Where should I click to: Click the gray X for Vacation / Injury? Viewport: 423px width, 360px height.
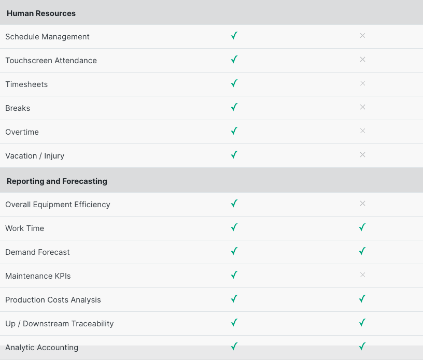(362, 155)
